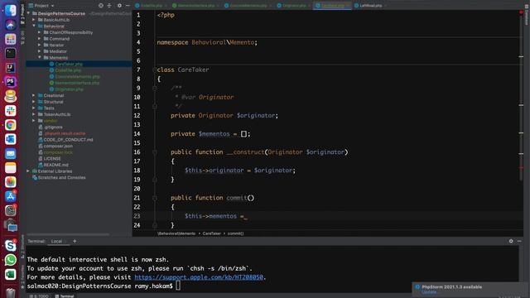The image size is (530, 298).
Task: Click commit() in the breadcrumb bar
Action: 235,233
